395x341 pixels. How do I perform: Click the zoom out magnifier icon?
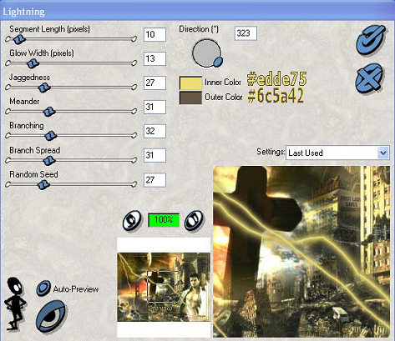pyautogui.click(x=132, y=219)
